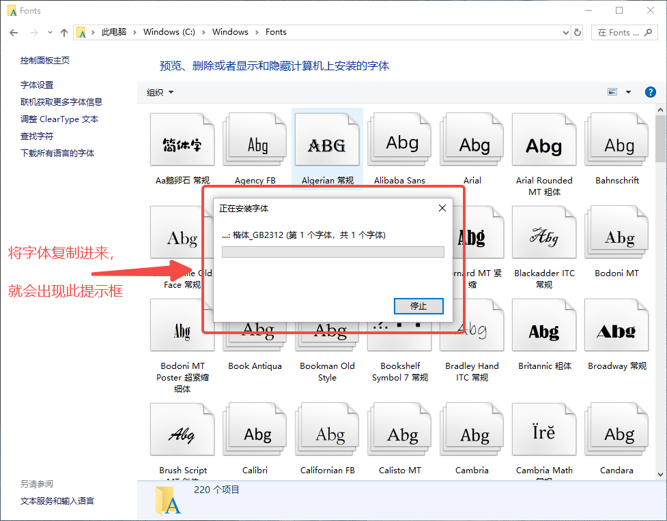Select the Californian FB font icon
This screenshot has height=521, width=667.
click(x=327, y=429)
